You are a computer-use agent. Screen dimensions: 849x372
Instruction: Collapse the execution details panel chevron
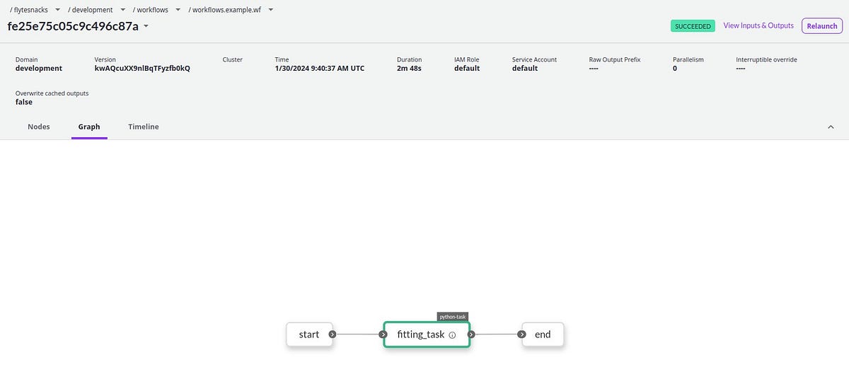point(831,127)
